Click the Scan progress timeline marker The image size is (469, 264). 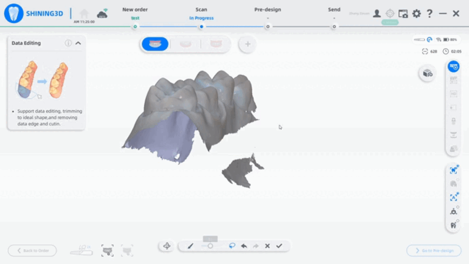click(x=202, y=26)
